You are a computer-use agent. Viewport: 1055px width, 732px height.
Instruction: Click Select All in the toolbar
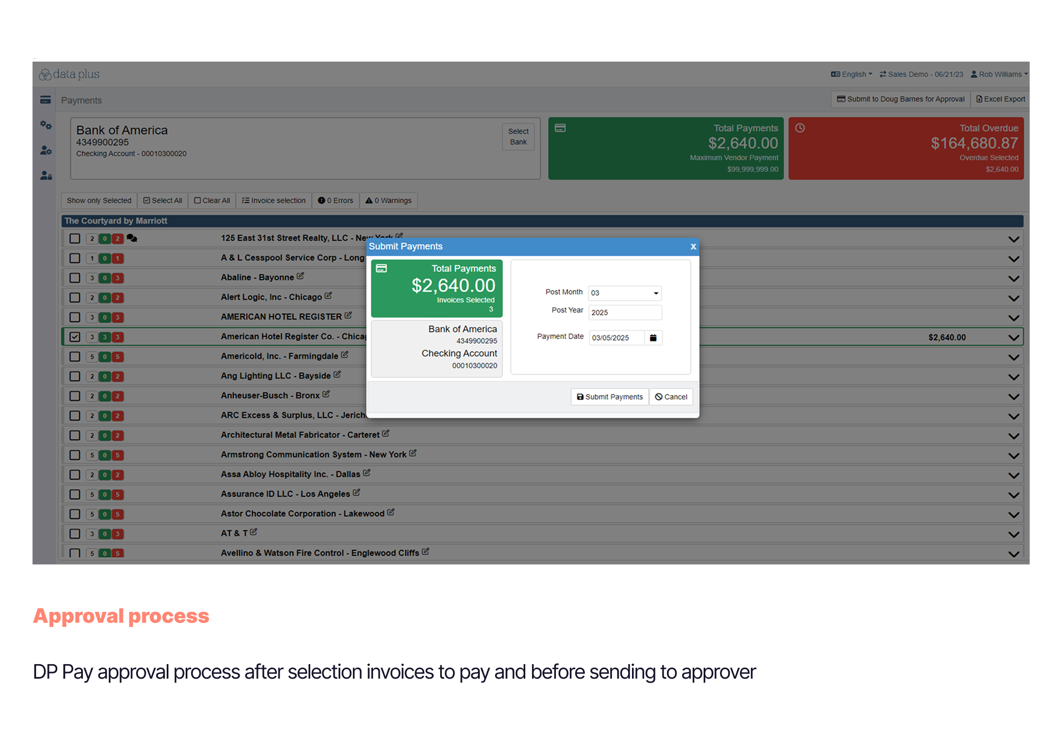tap(163, 201)
